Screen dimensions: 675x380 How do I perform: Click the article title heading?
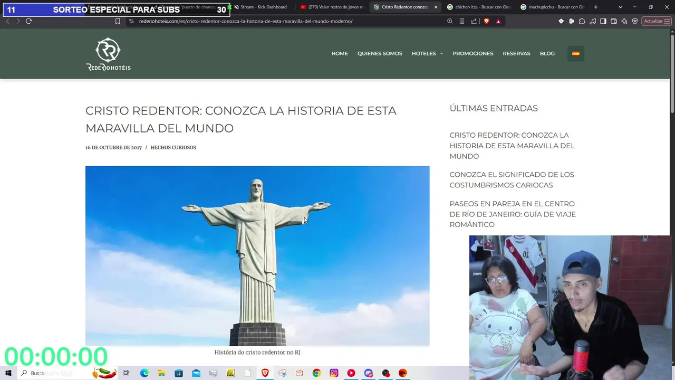(x=241, y=119)
